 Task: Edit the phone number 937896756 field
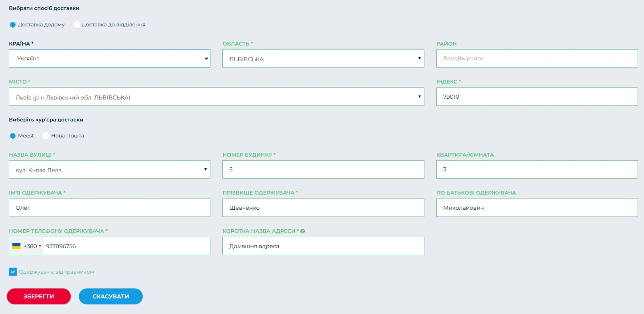tap(126, 246)
